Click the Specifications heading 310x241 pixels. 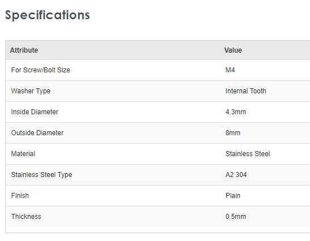point(48,15)
